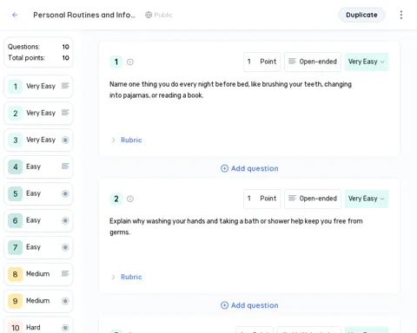The height and width of the screenshot is (333, 417).
Task: Click question 1 text about bedtime routine
Action: (230, 90)
